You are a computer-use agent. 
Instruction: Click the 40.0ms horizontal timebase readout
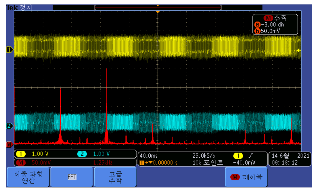[x=149, y=156]
